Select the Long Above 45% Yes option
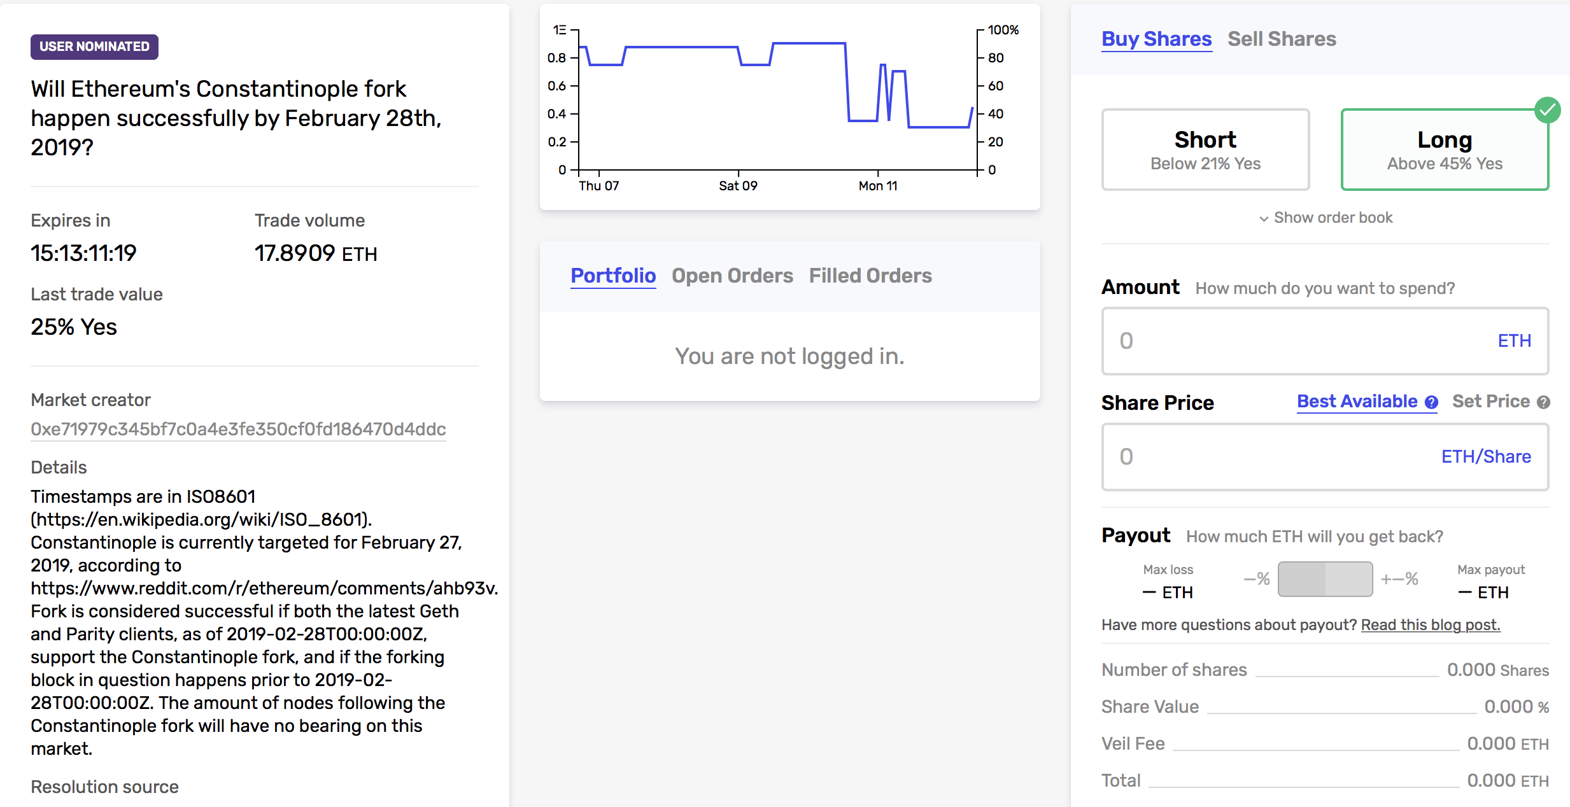The width and height of the screenshot is (1570, 807). pyautogui.click(x=1445, y=150)
